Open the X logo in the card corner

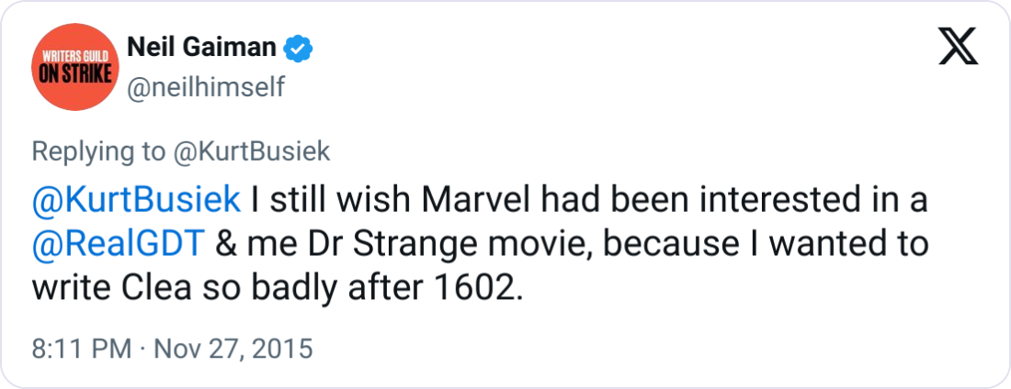958,47
